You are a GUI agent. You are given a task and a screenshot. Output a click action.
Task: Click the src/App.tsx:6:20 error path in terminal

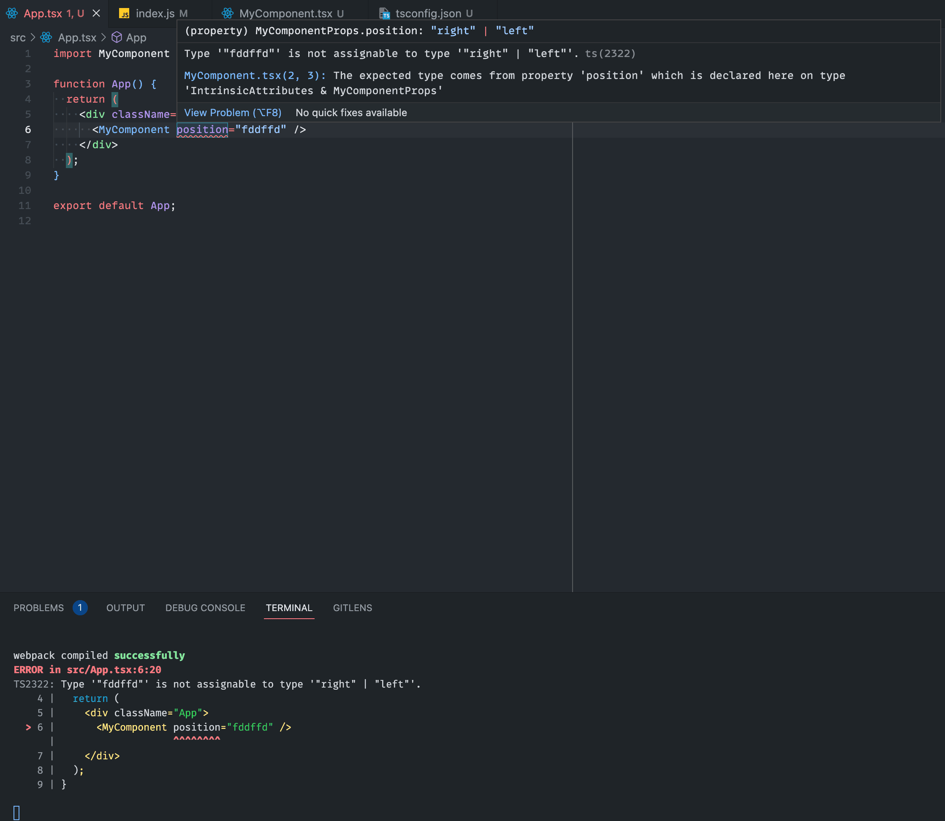tap(114, 670)
